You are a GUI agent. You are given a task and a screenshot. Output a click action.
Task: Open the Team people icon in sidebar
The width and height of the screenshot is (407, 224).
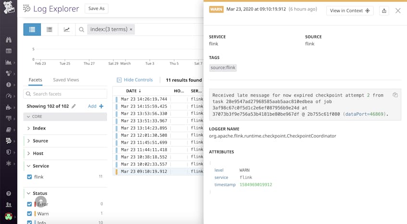click(9, 205)
